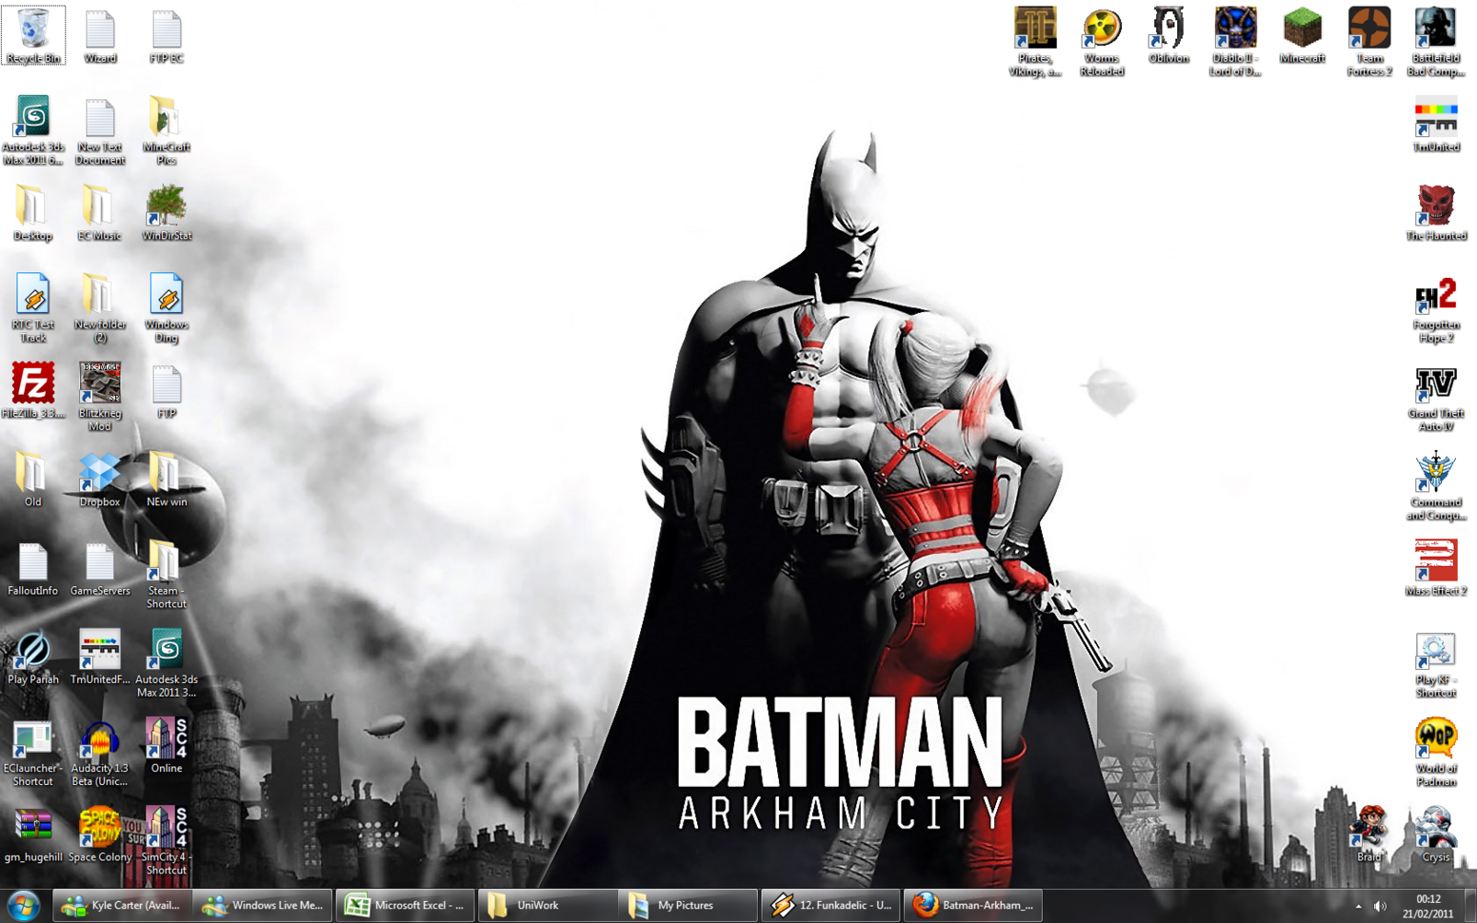
Task: Launch Braid game shortcut
Action: tap(1369, 835)
